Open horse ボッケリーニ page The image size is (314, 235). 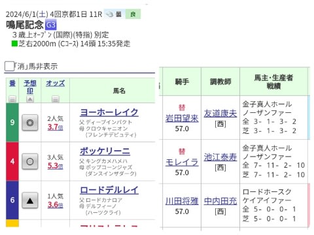105,151
